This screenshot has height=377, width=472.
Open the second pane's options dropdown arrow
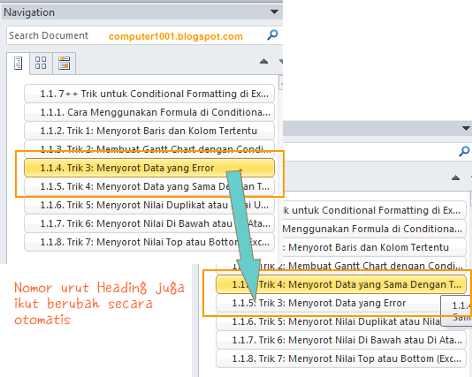coord(467,128)
